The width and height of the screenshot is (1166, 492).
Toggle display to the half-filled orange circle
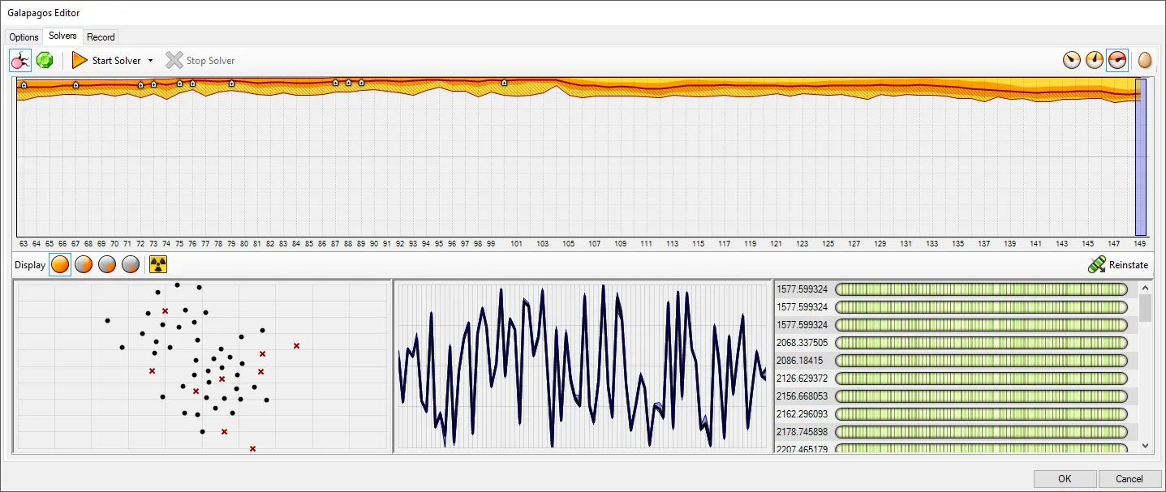tap(84, 265)
